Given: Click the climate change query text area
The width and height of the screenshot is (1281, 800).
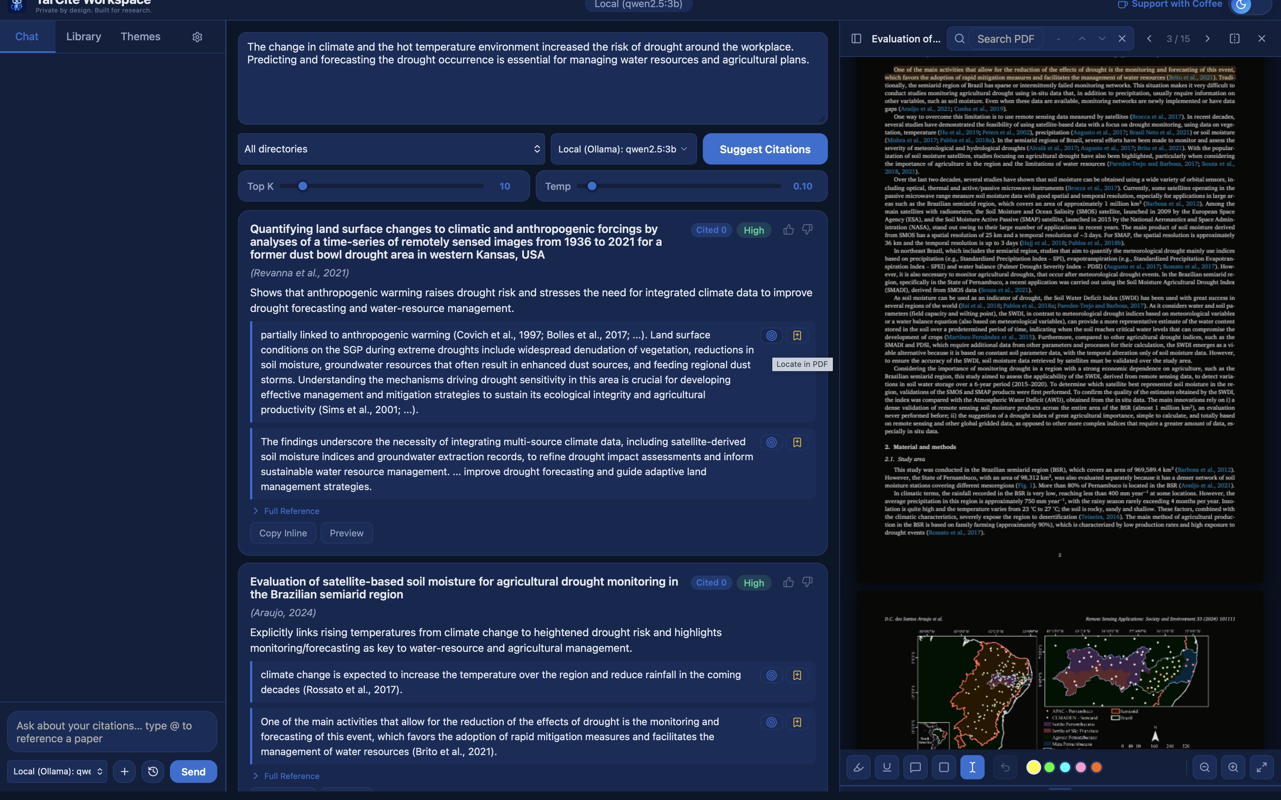Looking at the screenshot, I should click(x=532, y=78).
